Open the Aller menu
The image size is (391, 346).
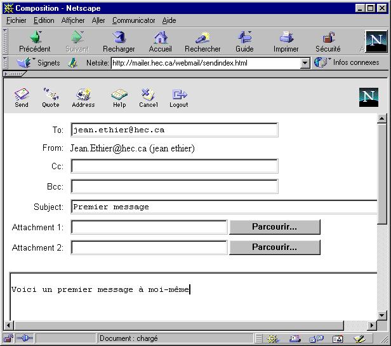click(x=98, y=20)
